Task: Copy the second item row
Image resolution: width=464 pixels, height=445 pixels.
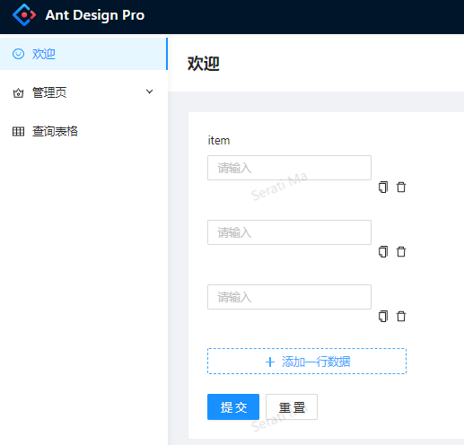Action: point(383,252)
